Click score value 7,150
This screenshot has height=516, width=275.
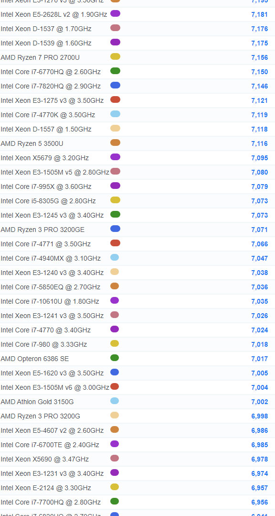pyautogui.click(x=260, y=72)
